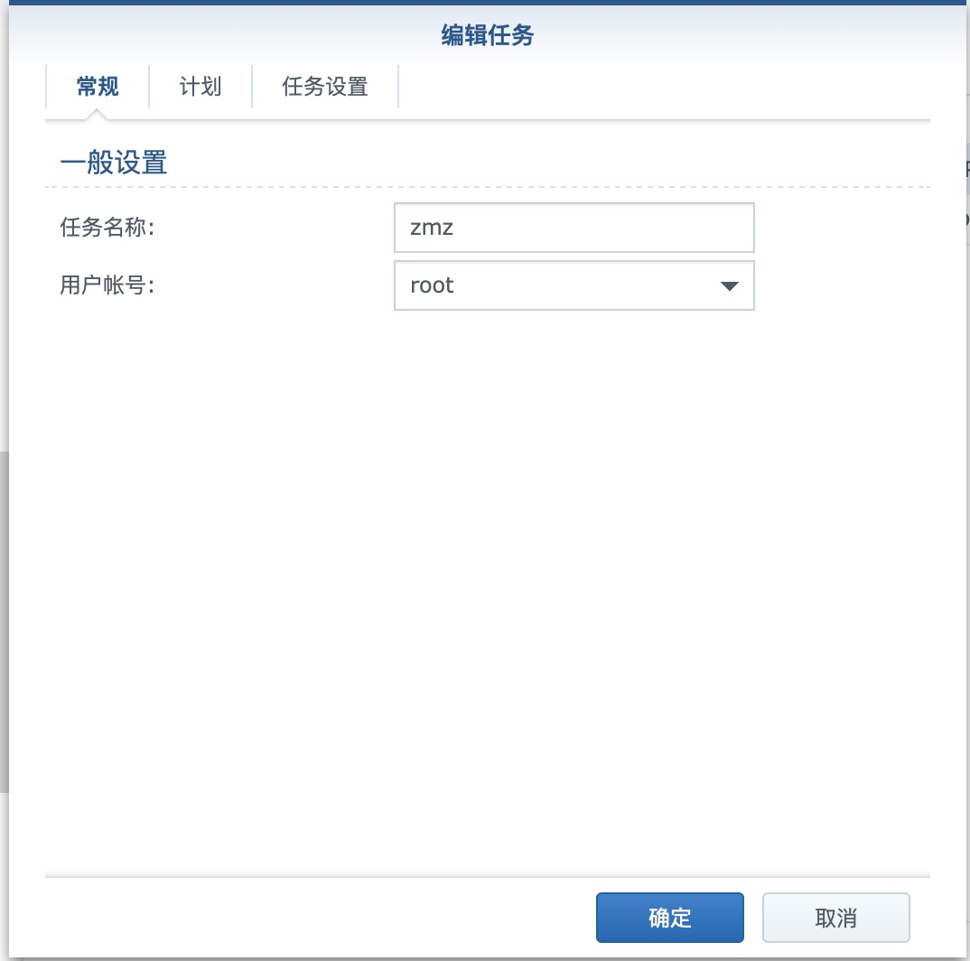This screenshot has width=970, height=961.
Task: Click the 任务名称 input field
Action: point(574,227)
